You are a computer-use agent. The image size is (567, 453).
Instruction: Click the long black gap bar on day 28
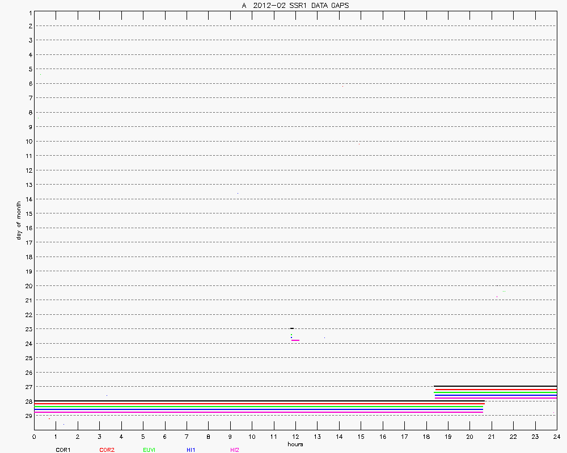[x=259, y=401]
